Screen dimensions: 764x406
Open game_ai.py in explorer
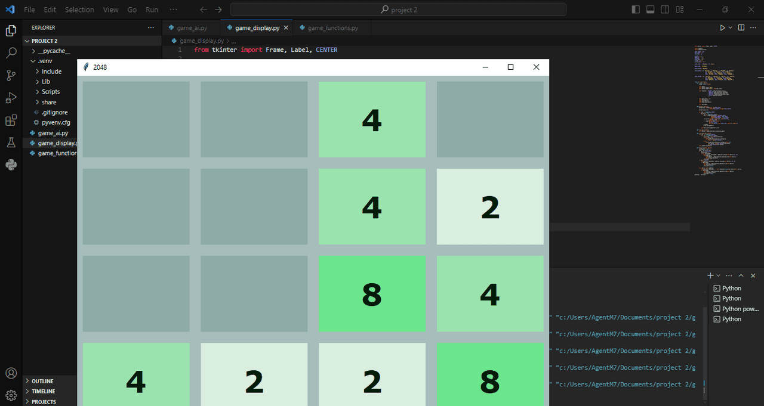53,133
